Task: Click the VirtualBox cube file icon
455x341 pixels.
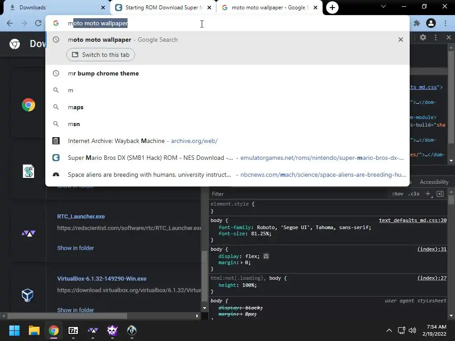Action: coord(28,295)
